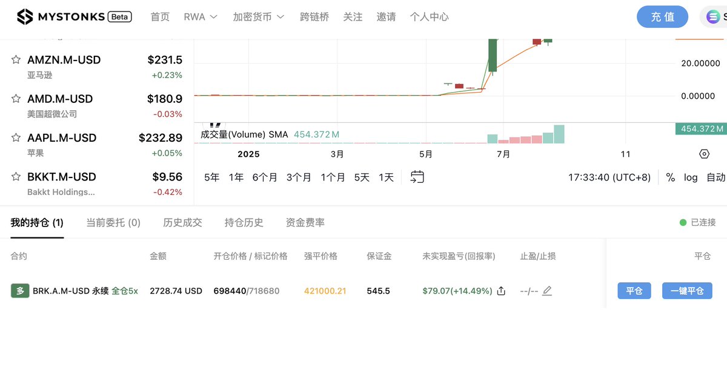
Task: Click the 454.372M volume price tag
Action: coord(701,128)
